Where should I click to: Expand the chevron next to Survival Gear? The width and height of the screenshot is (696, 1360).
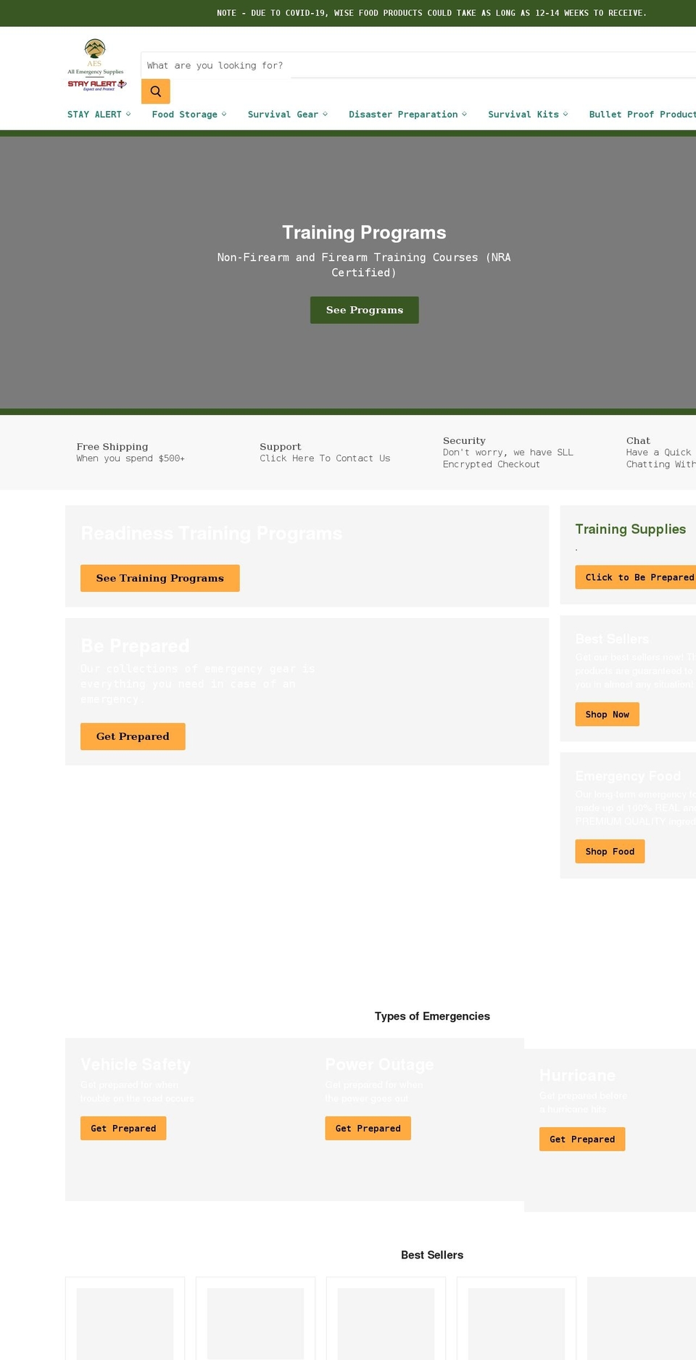pos(325,115)
